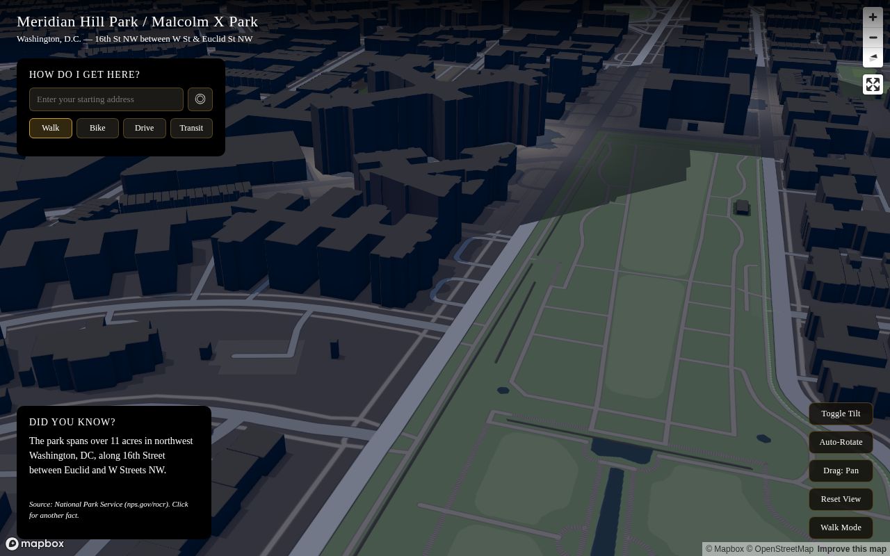Enable Walk Mode
The width and height of the screenshot is (890, 556).
pos(841,528)
